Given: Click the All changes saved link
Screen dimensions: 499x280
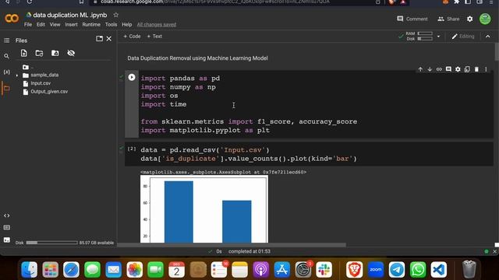Looking at the screenshot, I should point(157,24).
